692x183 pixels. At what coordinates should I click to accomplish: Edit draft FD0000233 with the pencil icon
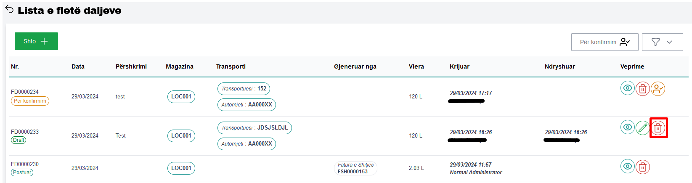click(642, 127)
